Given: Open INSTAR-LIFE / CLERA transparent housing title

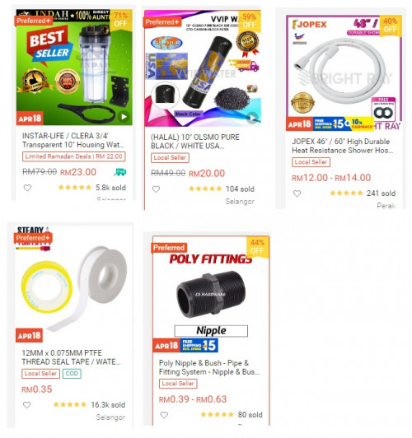Looking at the screenshot, I should (x=73, y=140).
